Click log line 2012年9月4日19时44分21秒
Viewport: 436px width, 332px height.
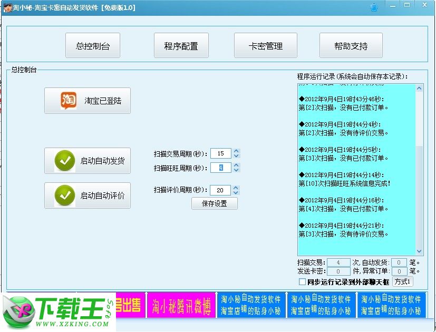tap(342, 226)
